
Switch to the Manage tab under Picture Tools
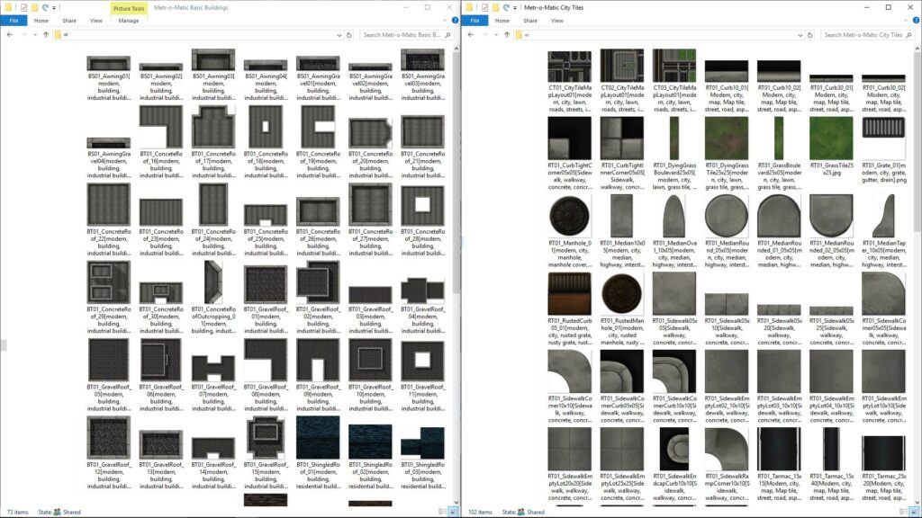[x=128, y=20]
